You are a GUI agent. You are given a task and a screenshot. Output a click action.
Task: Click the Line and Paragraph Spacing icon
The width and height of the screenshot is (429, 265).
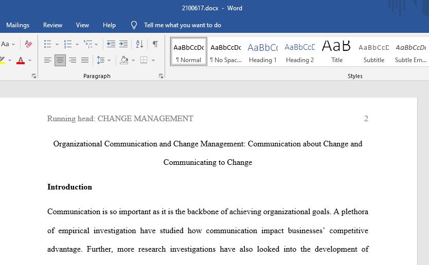coord(100,60)
